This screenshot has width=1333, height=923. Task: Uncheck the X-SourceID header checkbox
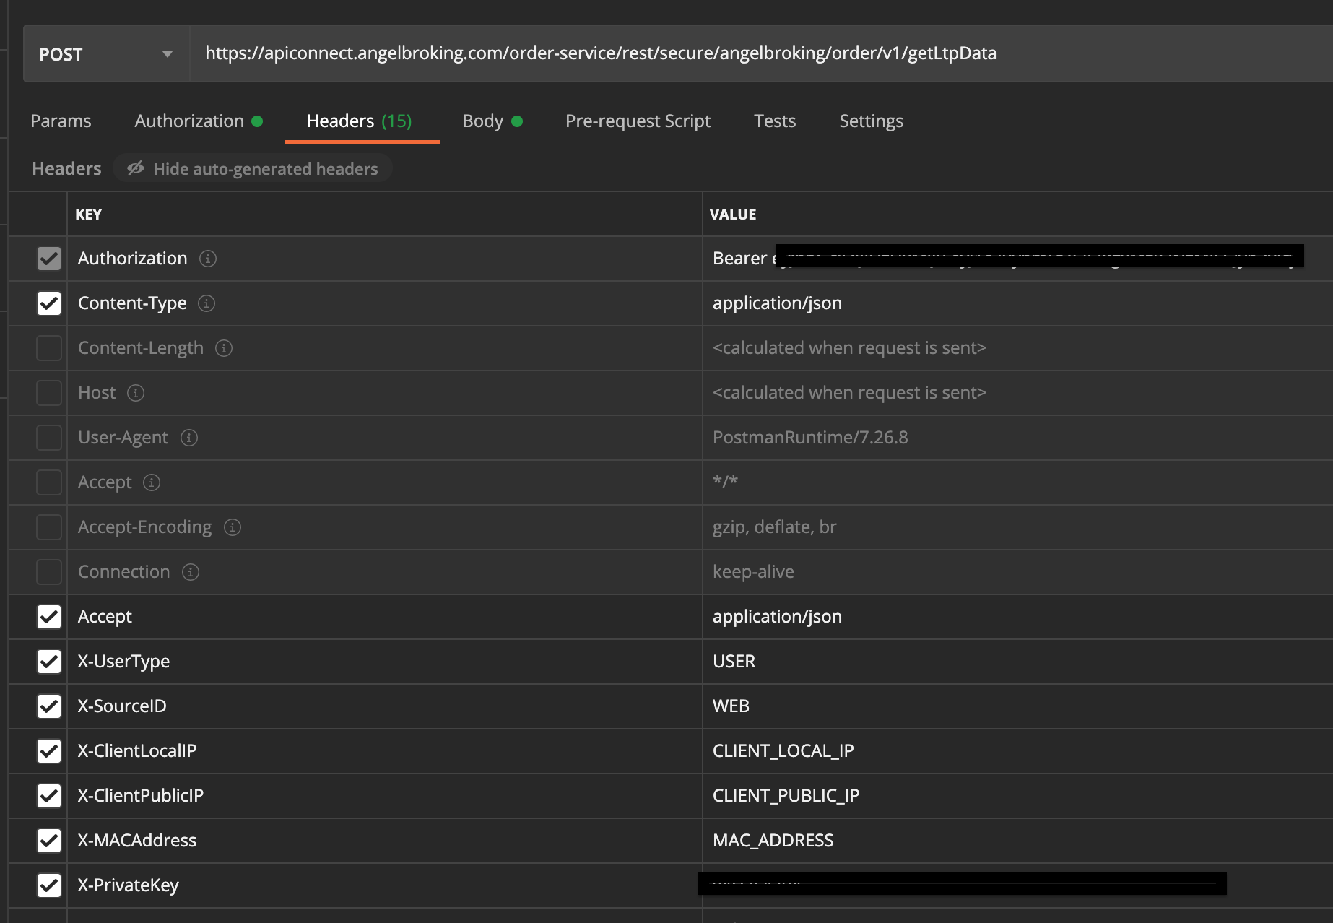[x=49, y=706]
